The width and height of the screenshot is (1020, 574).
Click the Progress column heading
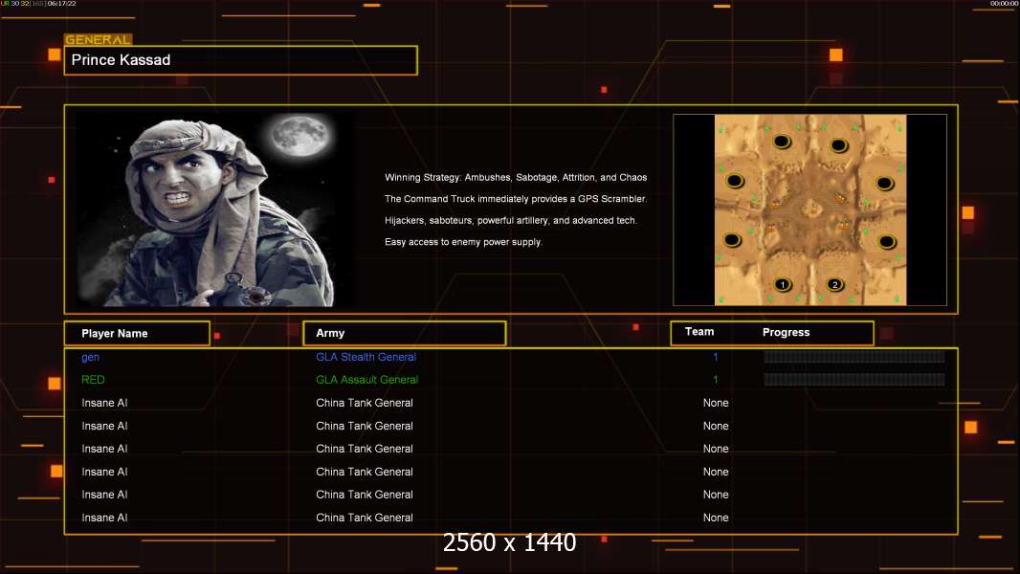[786, 332]
